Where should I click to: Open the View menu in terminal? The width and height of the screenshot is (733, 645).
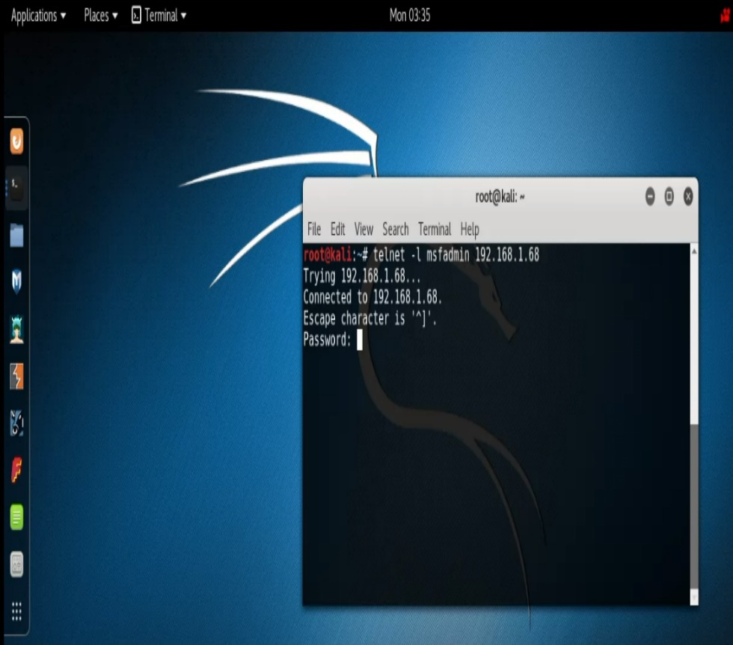[364, 229]
